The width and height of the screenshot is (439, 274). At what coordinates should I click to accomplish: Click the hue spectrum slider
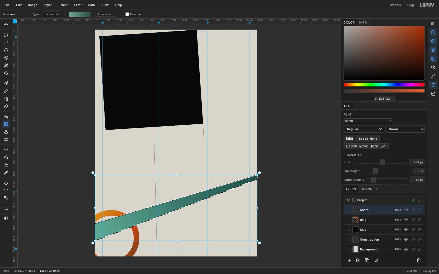coord(384,85)
